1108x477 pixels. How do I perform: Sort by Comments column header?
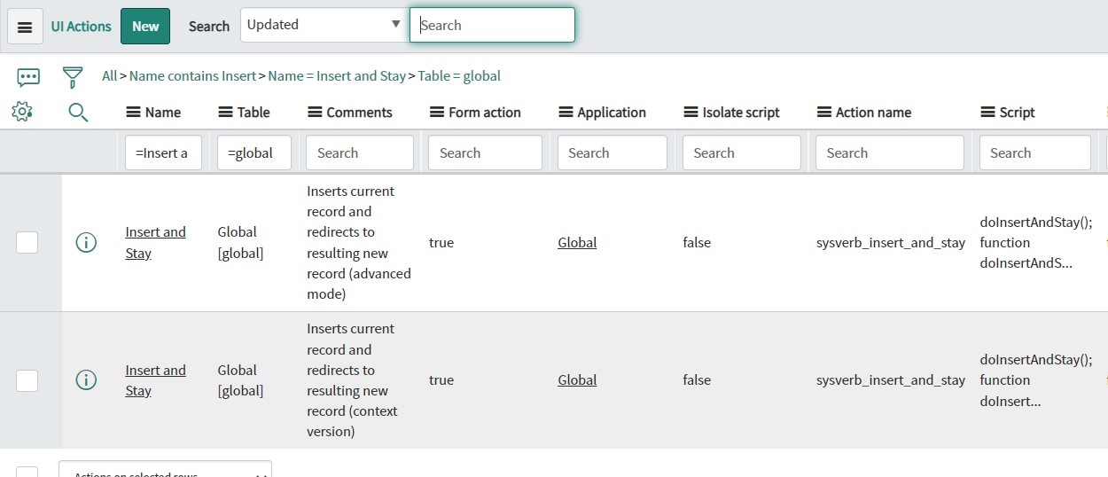[359, 113]
